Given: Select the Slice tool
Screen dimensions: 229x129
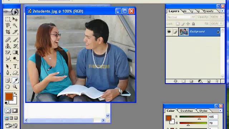Looking at the screenshot, I should click(15, 32).
